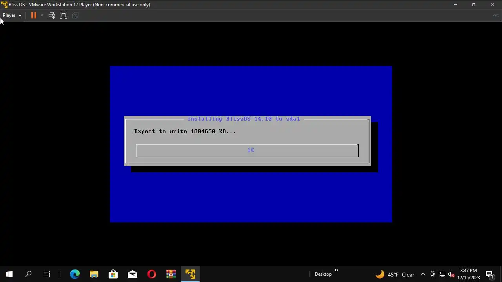Pause the virtual machine
Image resolution: width=502 pixels, height=282 pixels.
(34, 15)
